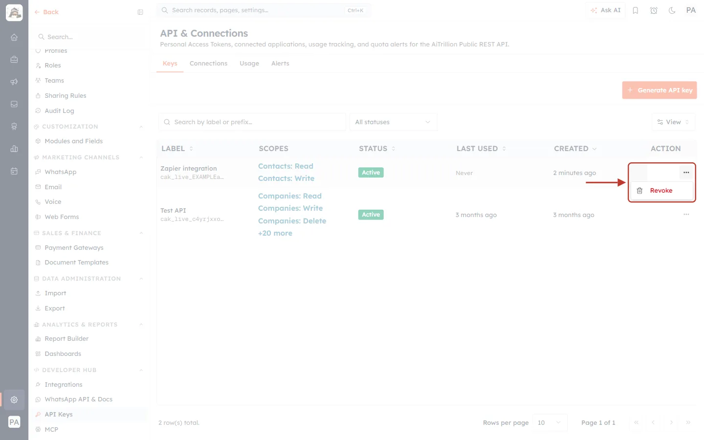
Task: Select Revoke from the action menu
Action: pyautogui.click(x=662, y=191)
